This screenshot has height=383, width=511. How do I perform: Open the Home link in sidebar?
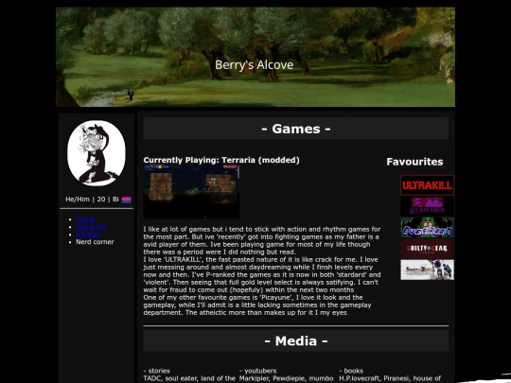click(85, 219)
